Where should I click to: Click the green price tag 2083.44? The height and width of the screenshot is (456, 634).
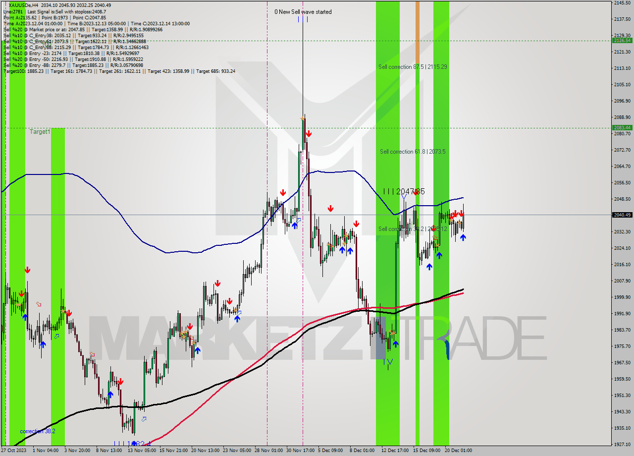click(x=622, y=127)
